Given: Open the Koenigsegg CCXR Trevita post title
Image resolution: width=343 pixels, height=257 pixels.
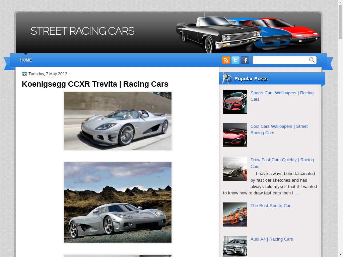Looking at the screenshot, I should point(95,84).
